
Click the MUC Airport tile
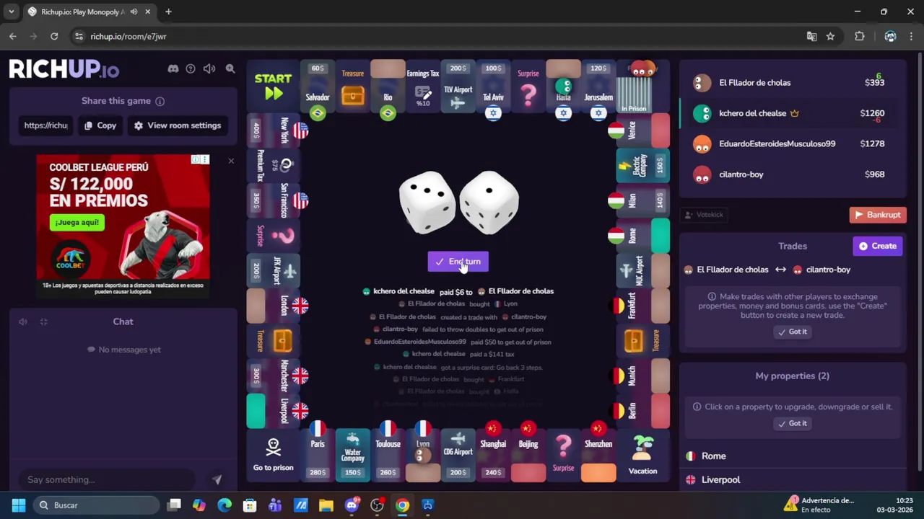click(642, 270)
